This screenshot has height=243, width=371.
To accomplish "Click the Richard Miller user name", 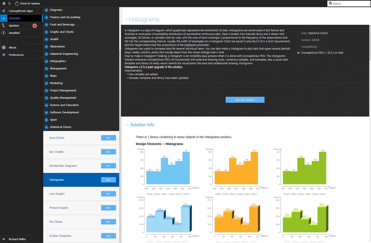I will pyautogui.click(x=17, y=239).
